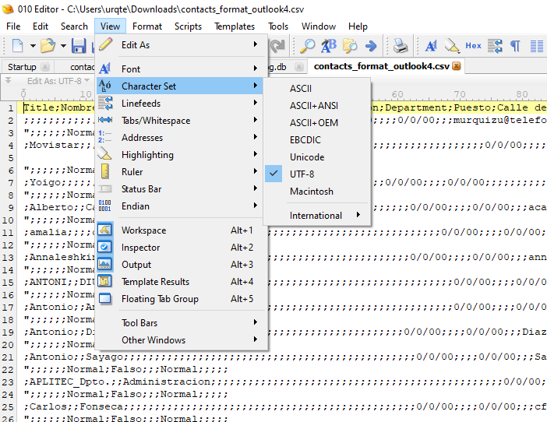Click the Find magnifier icon in toolbar
Screen dimensions: 547x422
[x=308, y=46]
